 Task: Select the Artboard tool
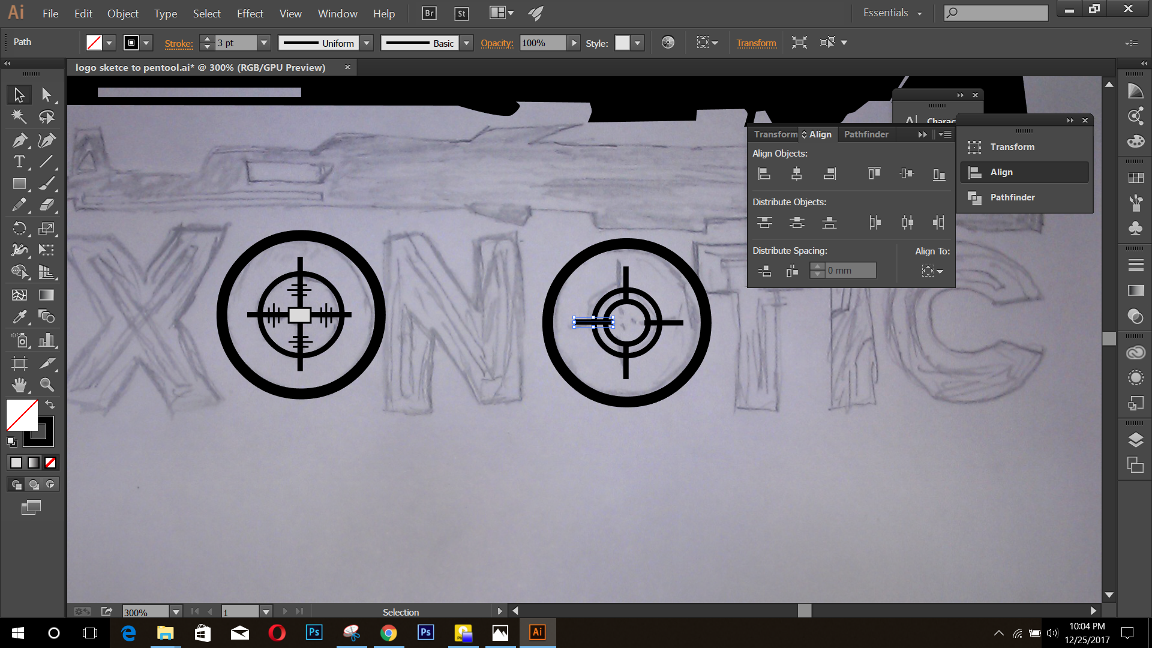[19, 363]
